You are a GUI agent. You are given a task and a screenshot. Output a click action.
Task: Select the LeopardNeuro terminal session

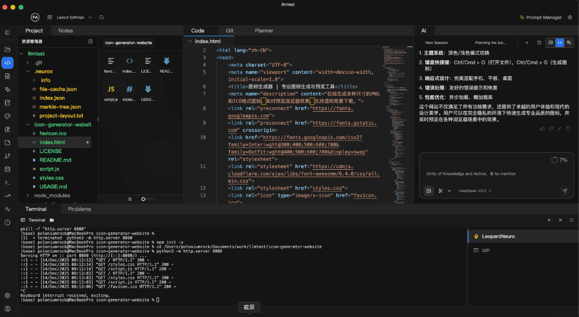click(x=523, y=236)
